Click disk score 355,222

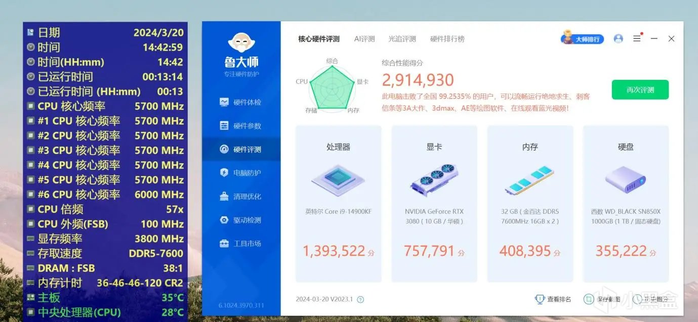(621, 251)
